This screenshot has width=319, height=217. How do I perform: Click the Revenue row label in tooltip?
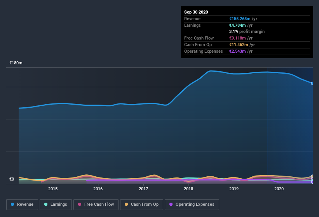pos(192,19)
